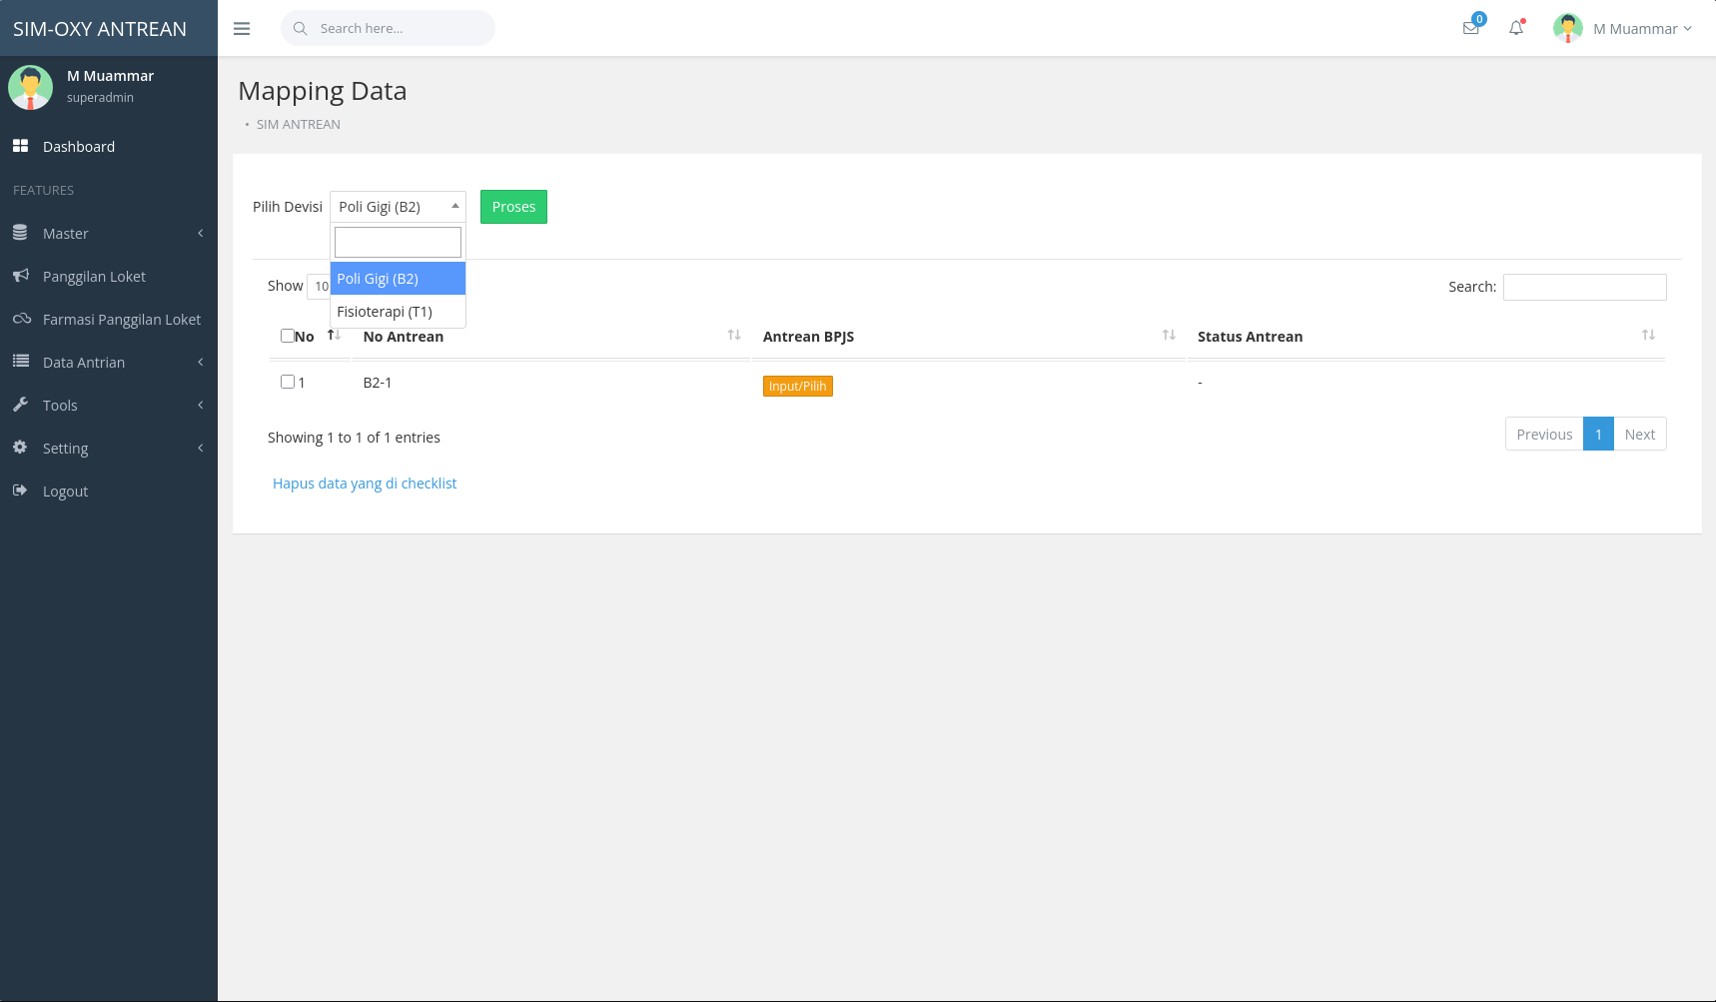Click the Tools wrench icon
Screen dimensions: 1716x1002
point(20,405)
